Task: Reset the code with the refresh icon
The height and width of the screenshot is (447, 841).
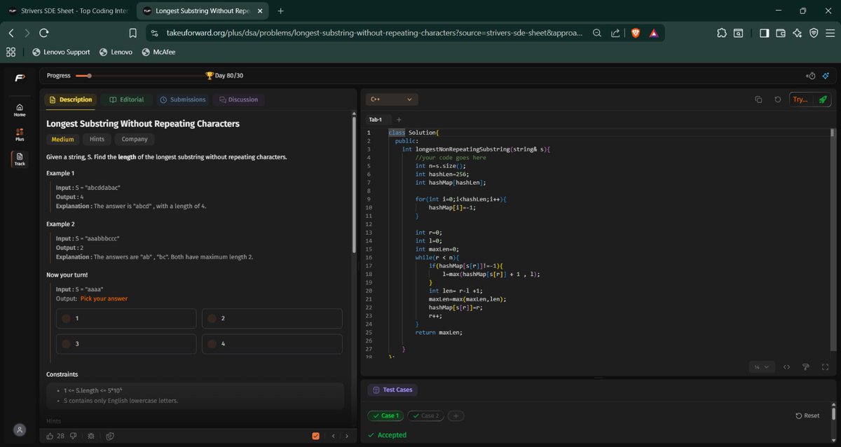Action: [777, 99]
